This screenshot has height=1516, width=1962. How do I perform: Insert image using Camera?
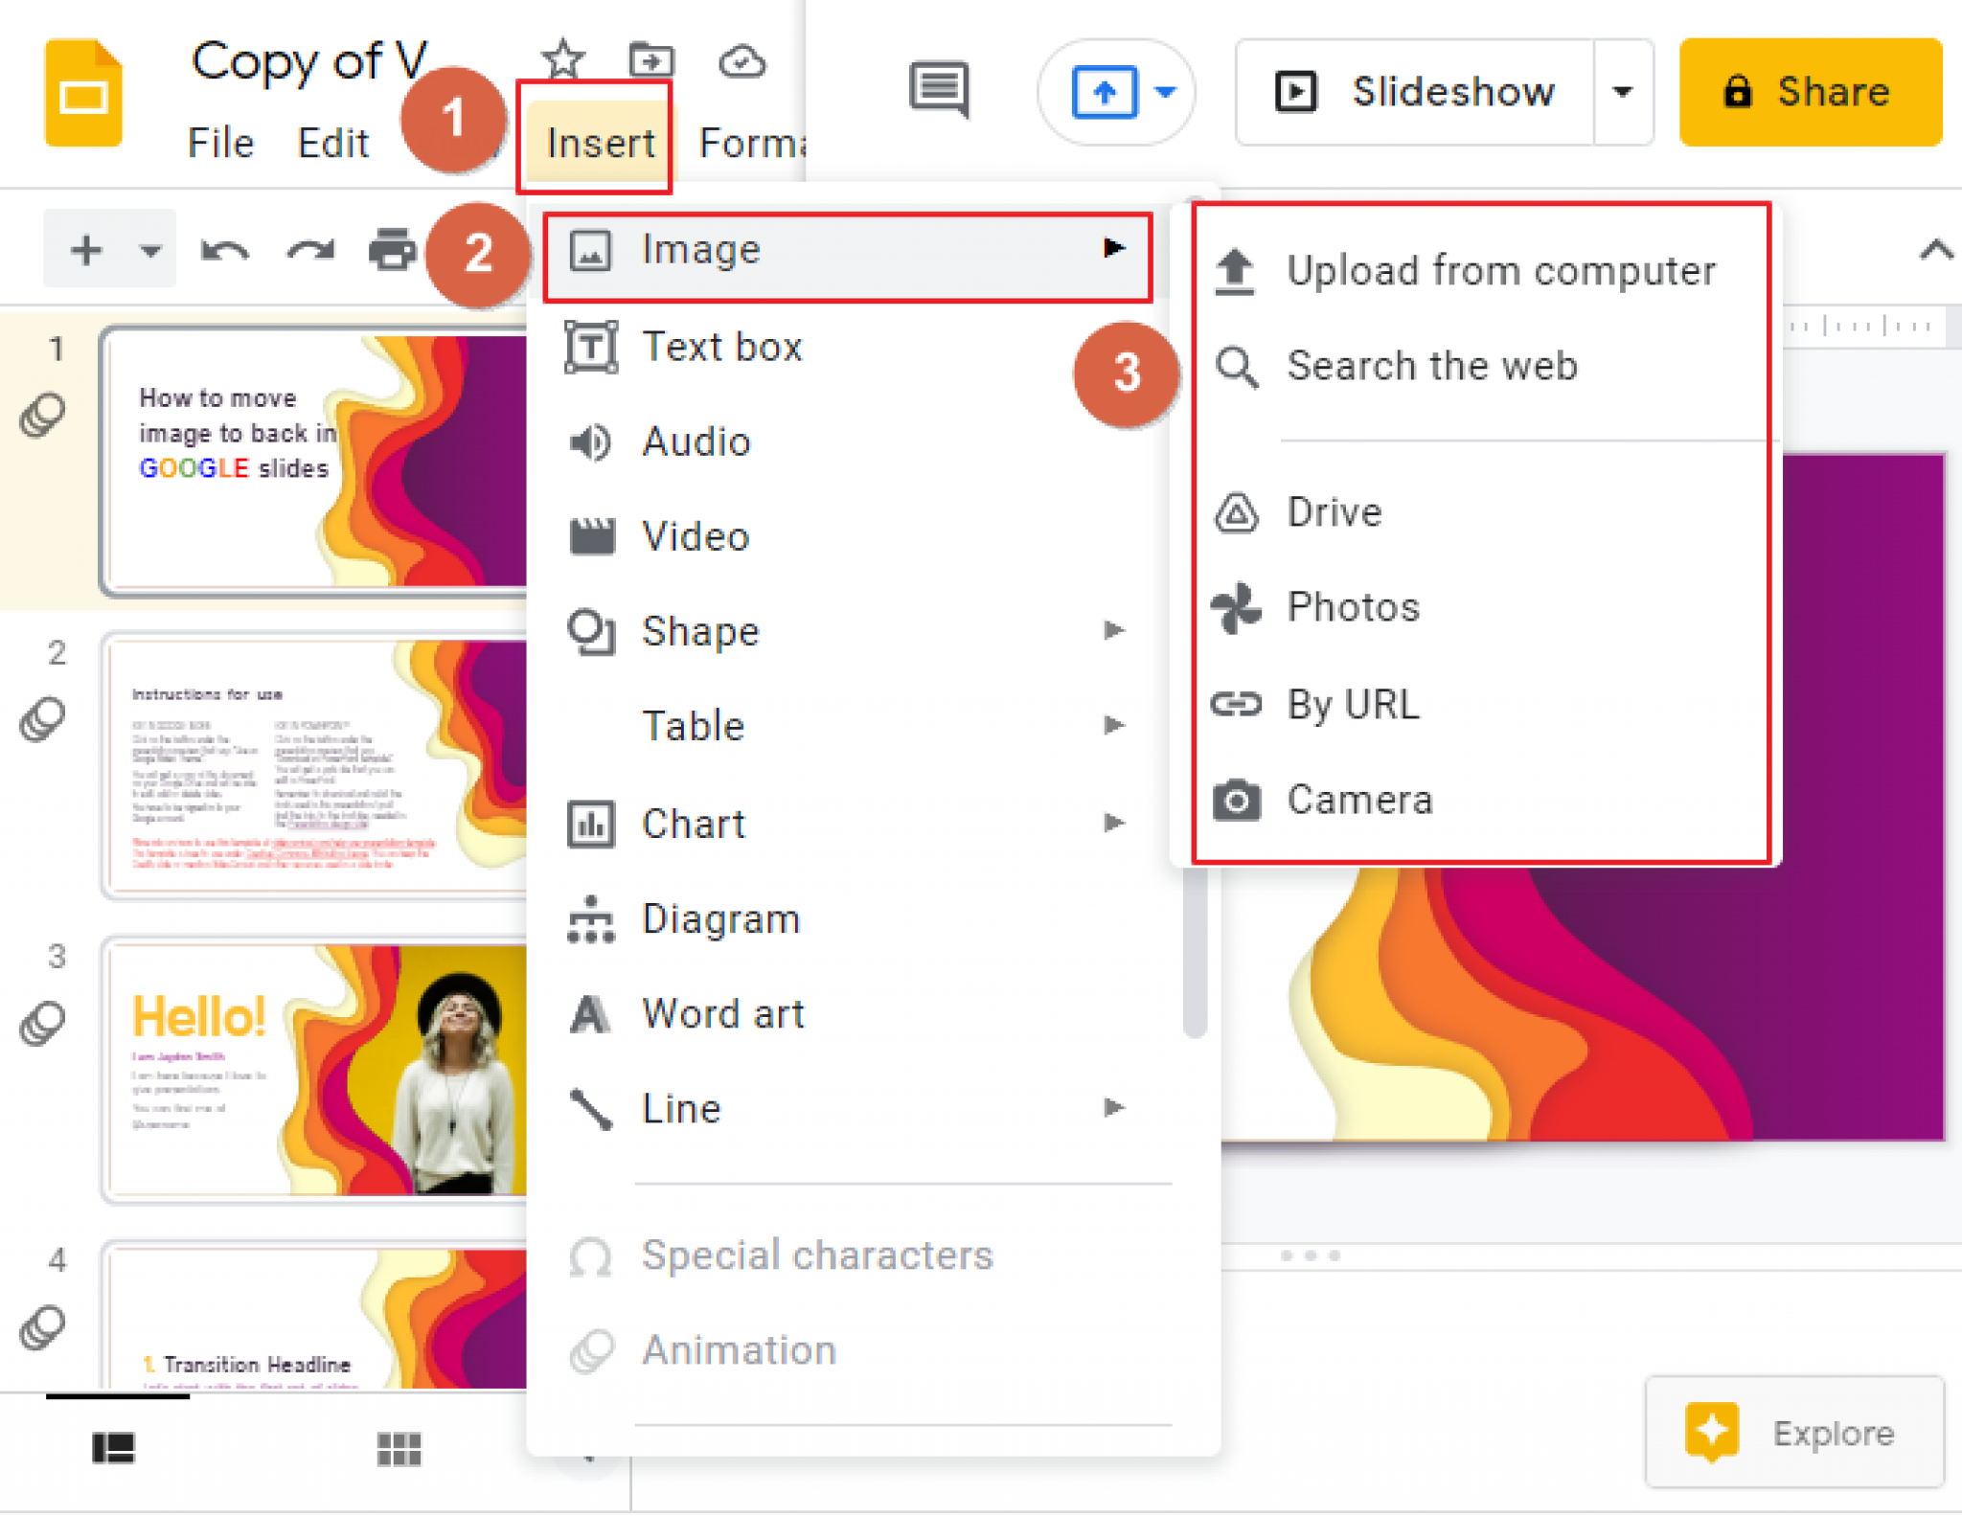[1361, 796]
